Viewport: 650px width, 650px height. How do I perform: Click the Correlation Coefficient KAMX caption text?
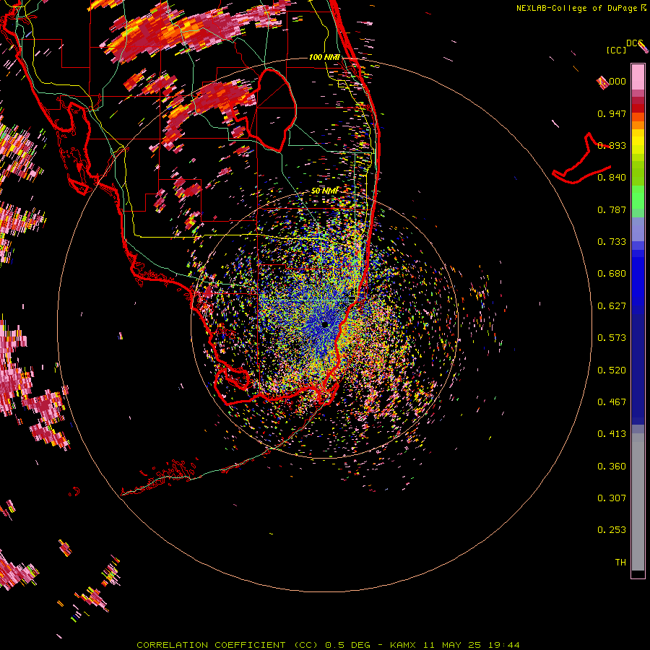(328, 645)
